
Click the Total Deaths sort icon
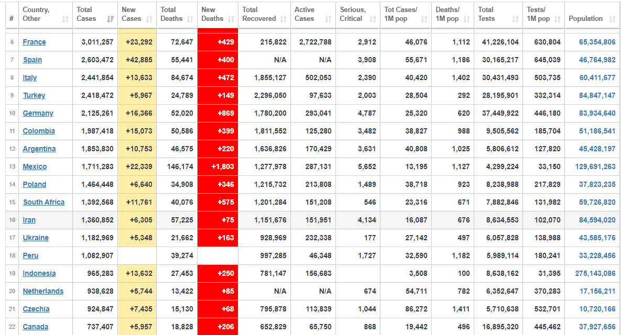[x=190, y=19]
